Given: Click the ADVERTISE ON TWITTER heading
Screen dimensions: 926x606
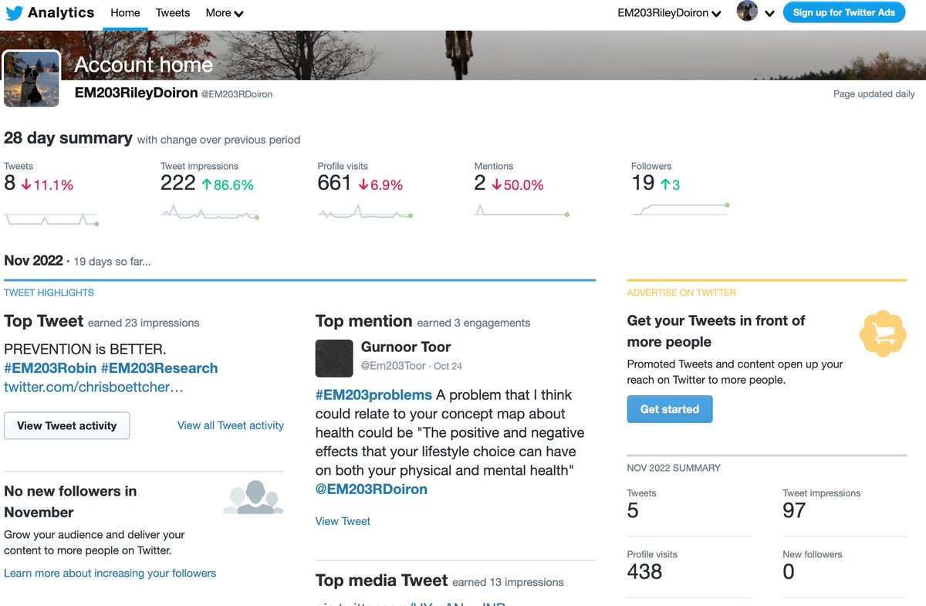Looking at the screenshot, I should tap(681, 293).
